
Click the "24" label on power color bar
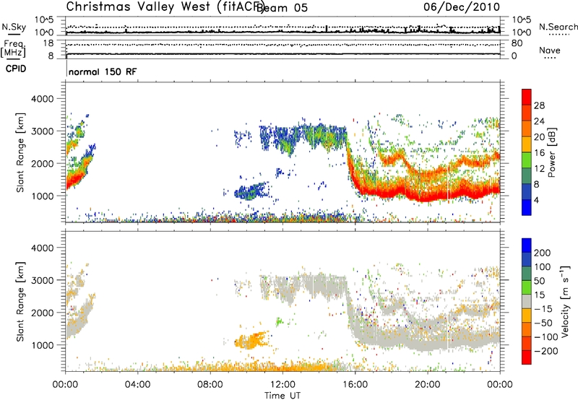tap(539, 121)
